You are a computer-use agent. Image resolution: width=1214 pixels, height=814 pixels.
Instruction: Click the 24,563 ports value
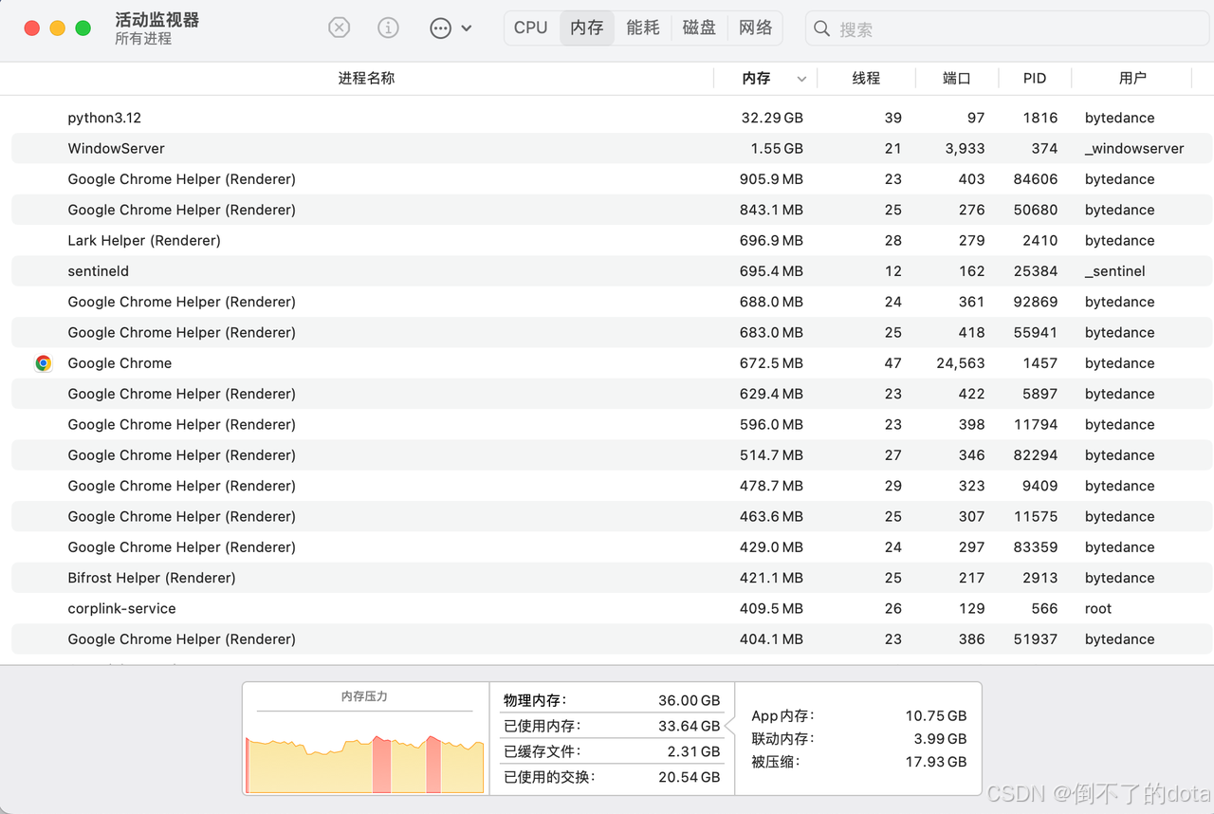click(960, 363)
